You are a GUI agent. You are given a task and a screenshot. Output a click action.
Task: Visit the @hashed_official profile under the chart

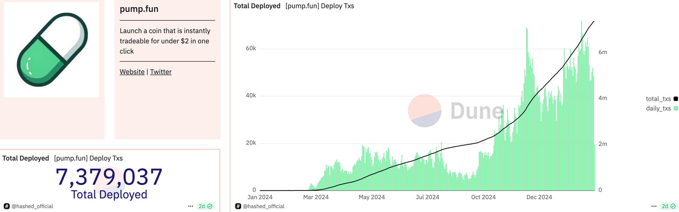pyautogui.click(x=264, y=206)
